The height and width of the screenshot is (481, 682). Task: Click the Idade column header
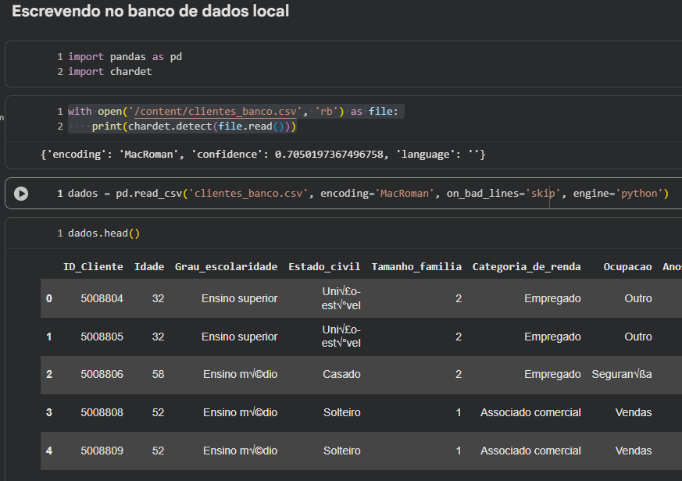click(149, 266)
